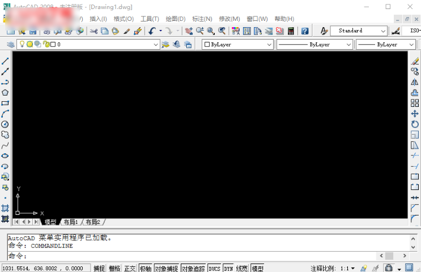Select the Offset tool
This screenshot has height=272, width=421.
415,93
